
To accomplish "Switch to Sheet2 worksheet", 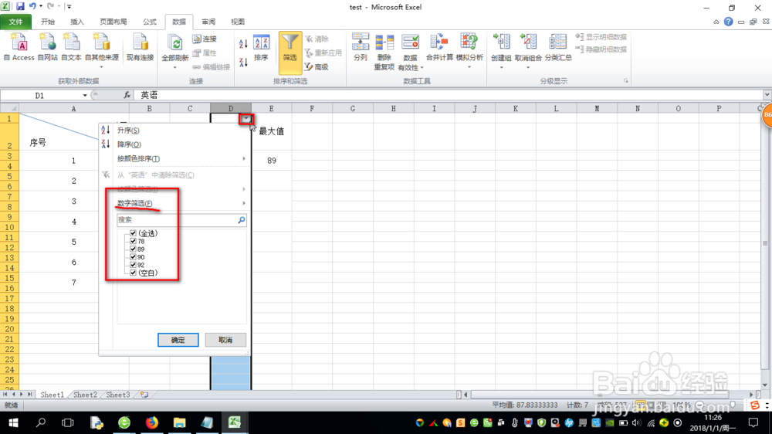I will click(x=85, y=395).
